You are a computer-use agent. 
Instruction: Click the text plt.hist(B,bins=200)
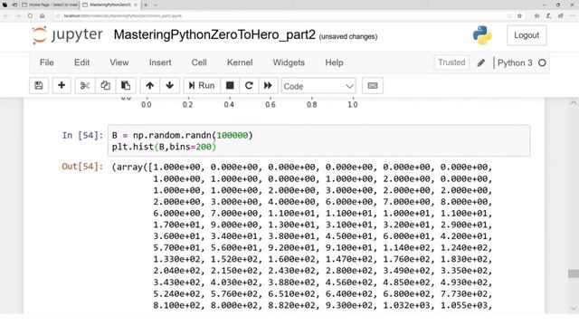click(164, 147)
